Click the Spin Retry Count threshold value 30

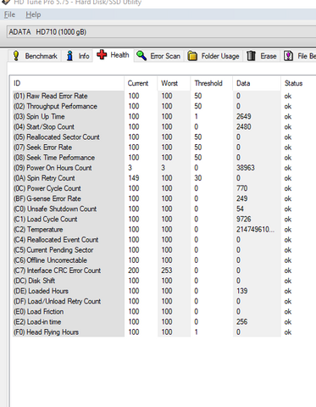coord(198,178)
